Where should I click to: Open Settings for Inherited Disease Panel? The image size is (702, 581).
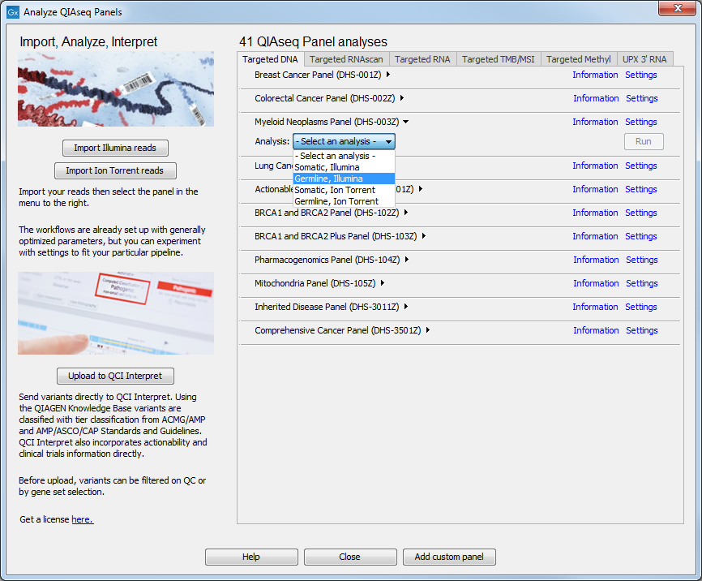[x=641, y=307]
